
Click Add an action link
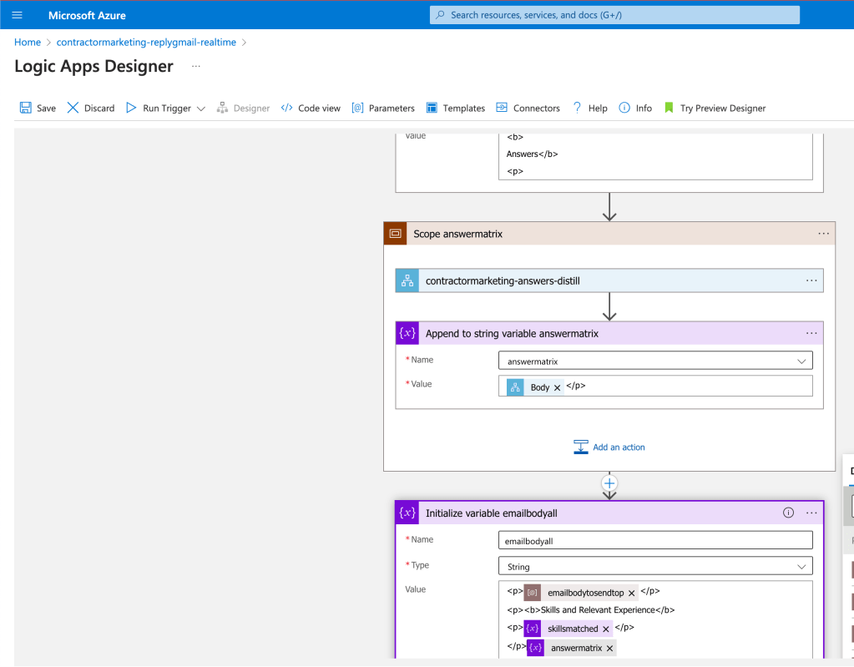619,447
